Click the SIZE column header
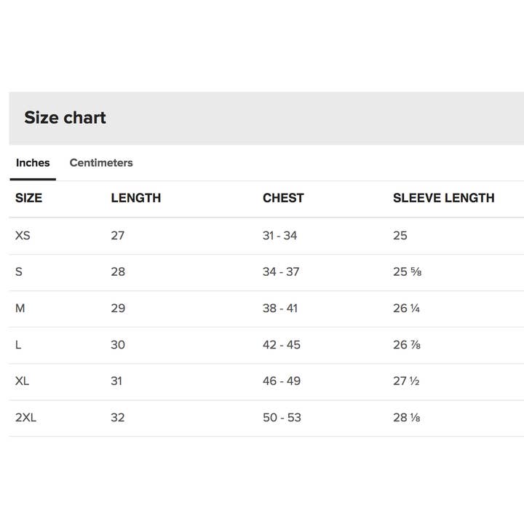Screen dimensions: 524x524 pos(29,198)
